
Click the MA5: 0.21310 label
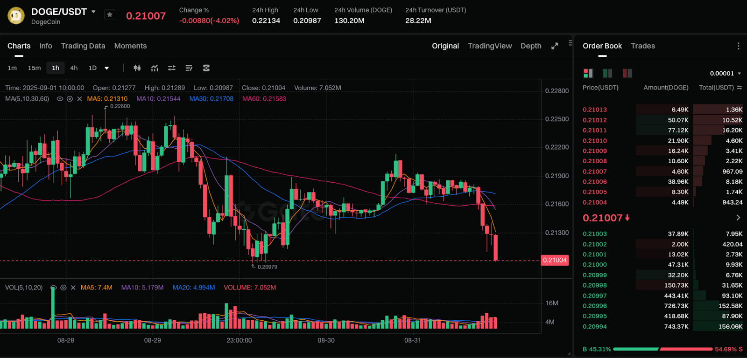[x=107, y=99]
